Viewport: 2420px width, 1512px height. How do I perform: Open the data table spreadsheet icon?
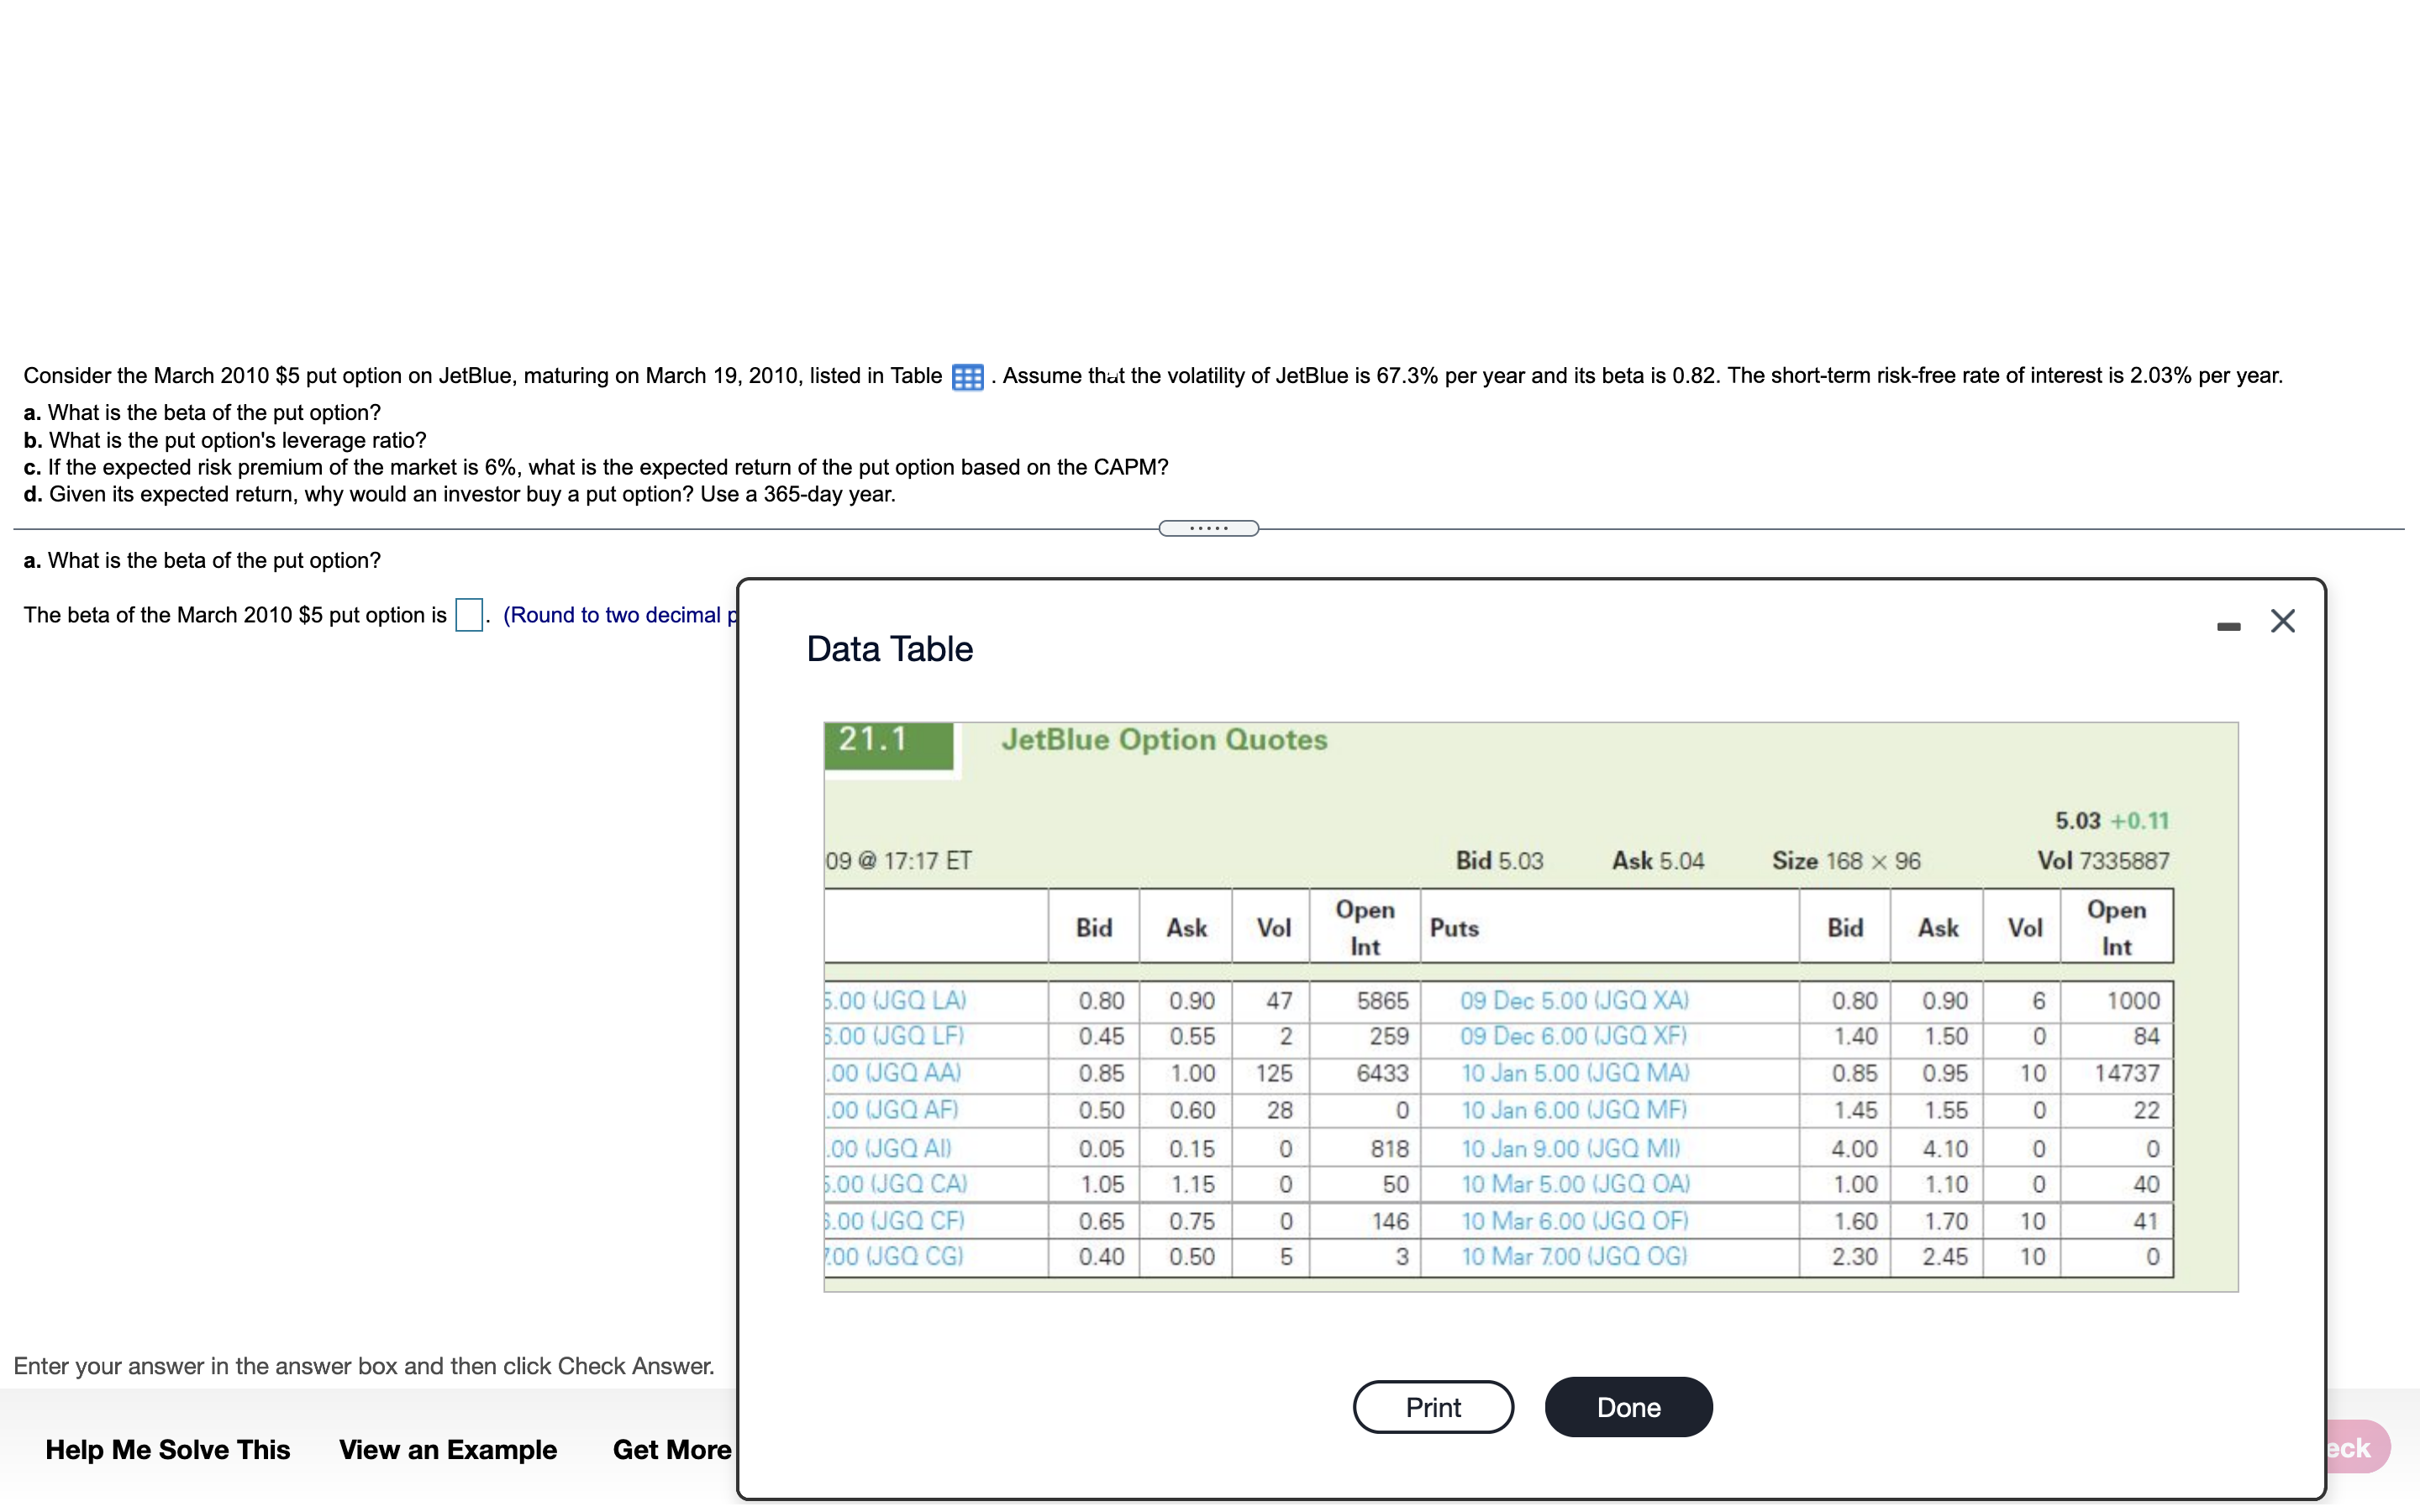(x=966, y=377)
